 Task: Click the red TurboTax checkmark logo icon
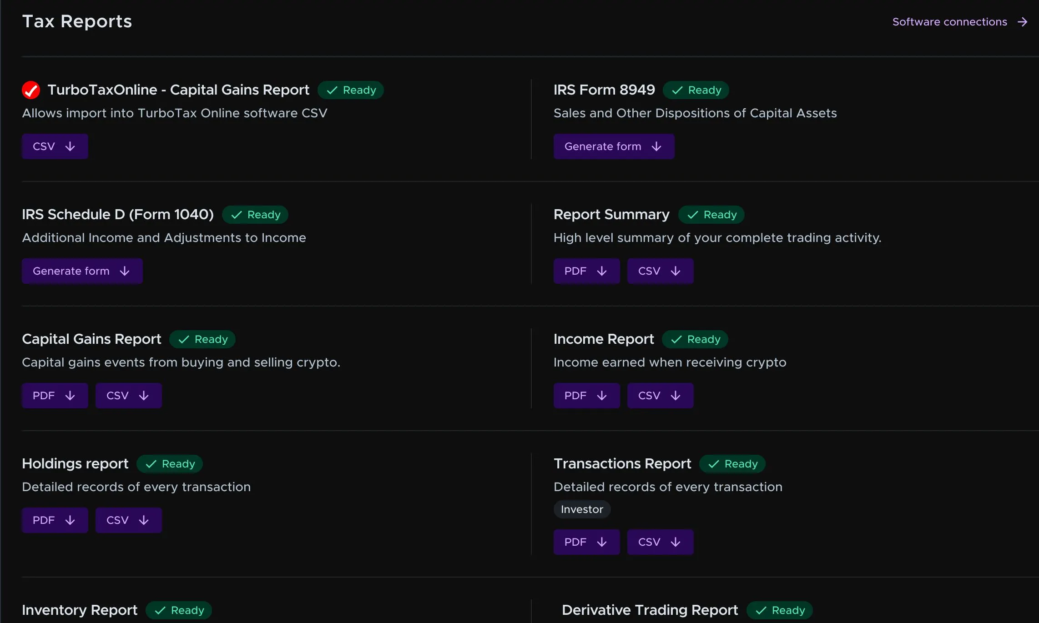click(x=31, y=90)
